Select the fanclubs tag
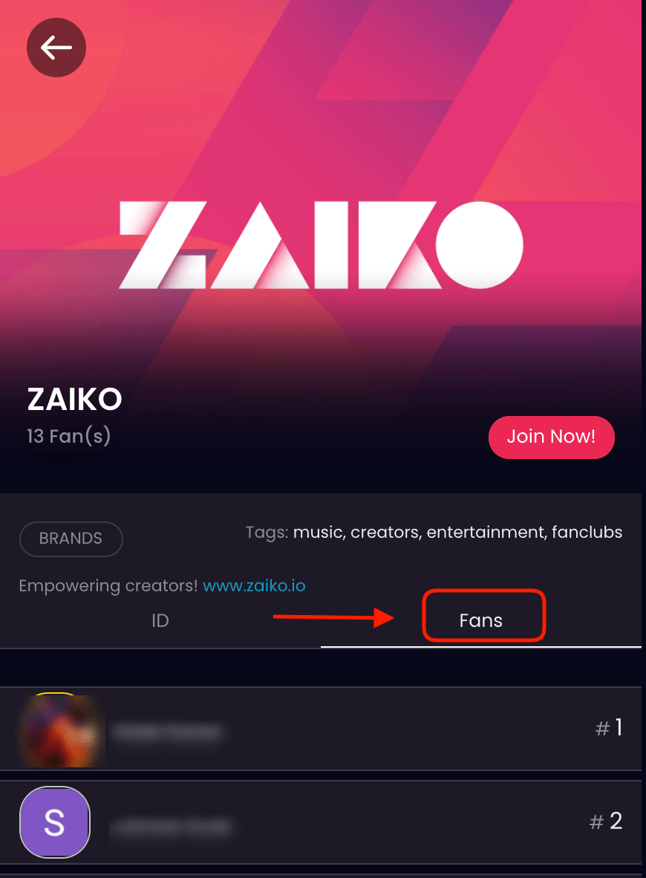The width and height of the screenshot is (646, 878). point(587,532)
